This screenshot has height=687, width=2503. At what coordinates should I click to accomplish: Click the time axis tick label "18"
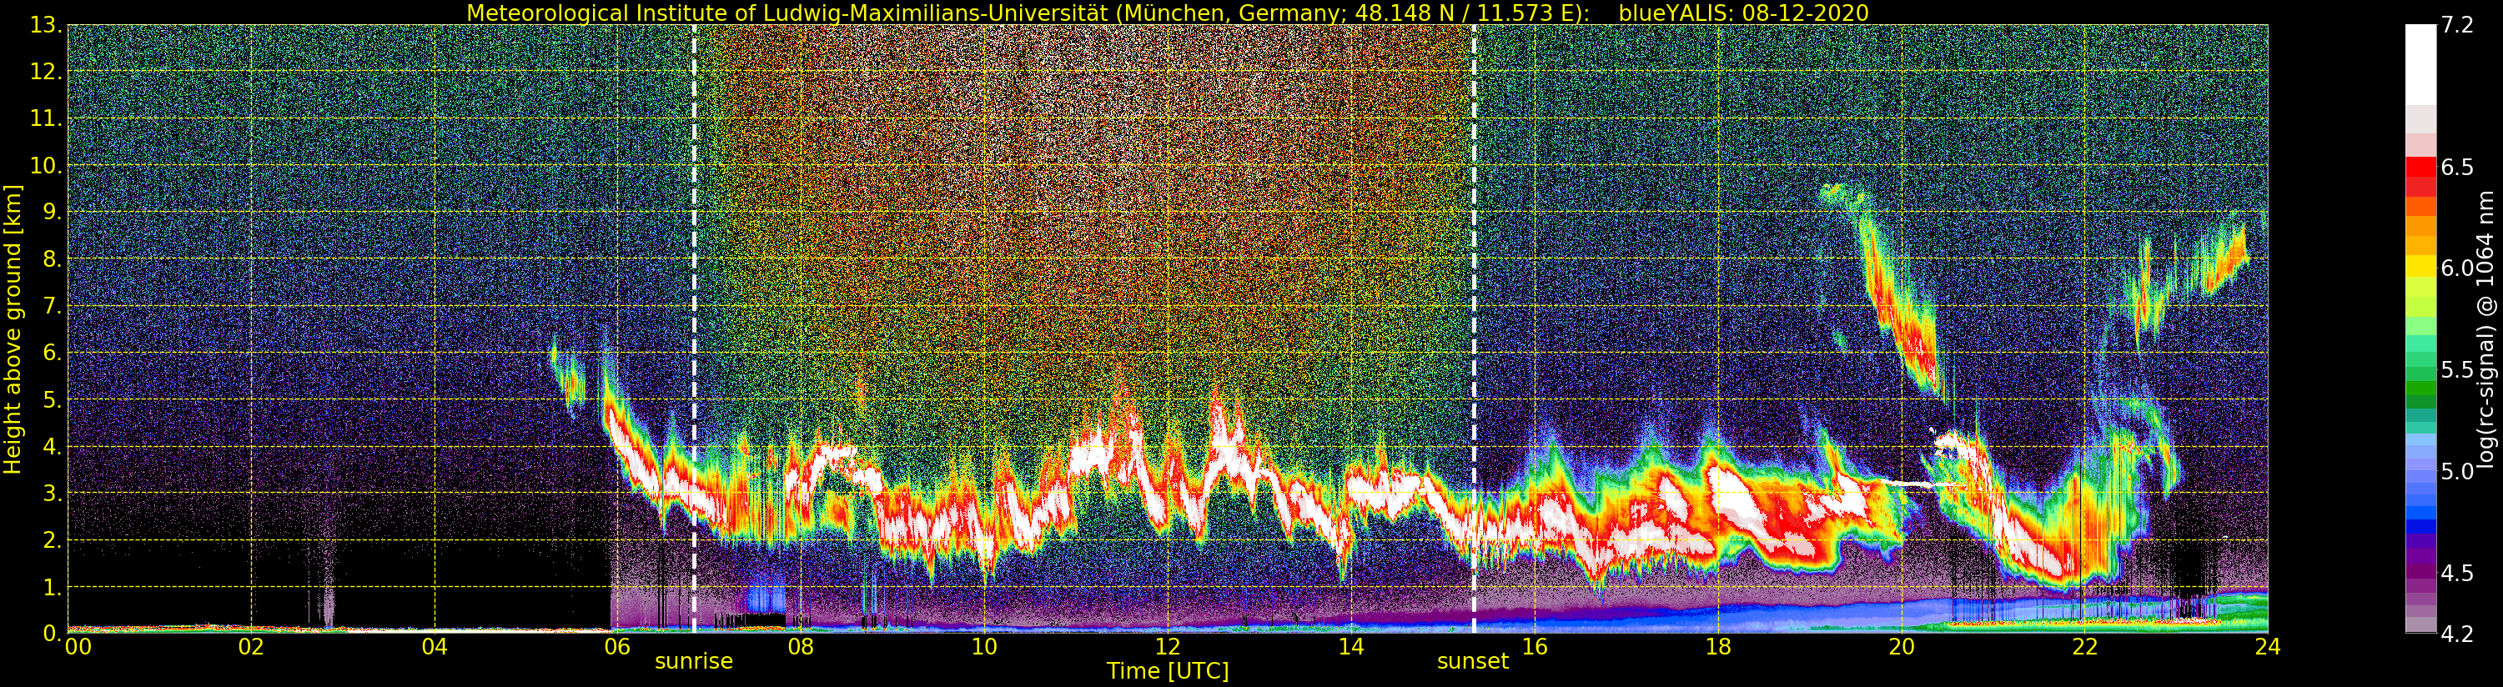click(1718, 647)
